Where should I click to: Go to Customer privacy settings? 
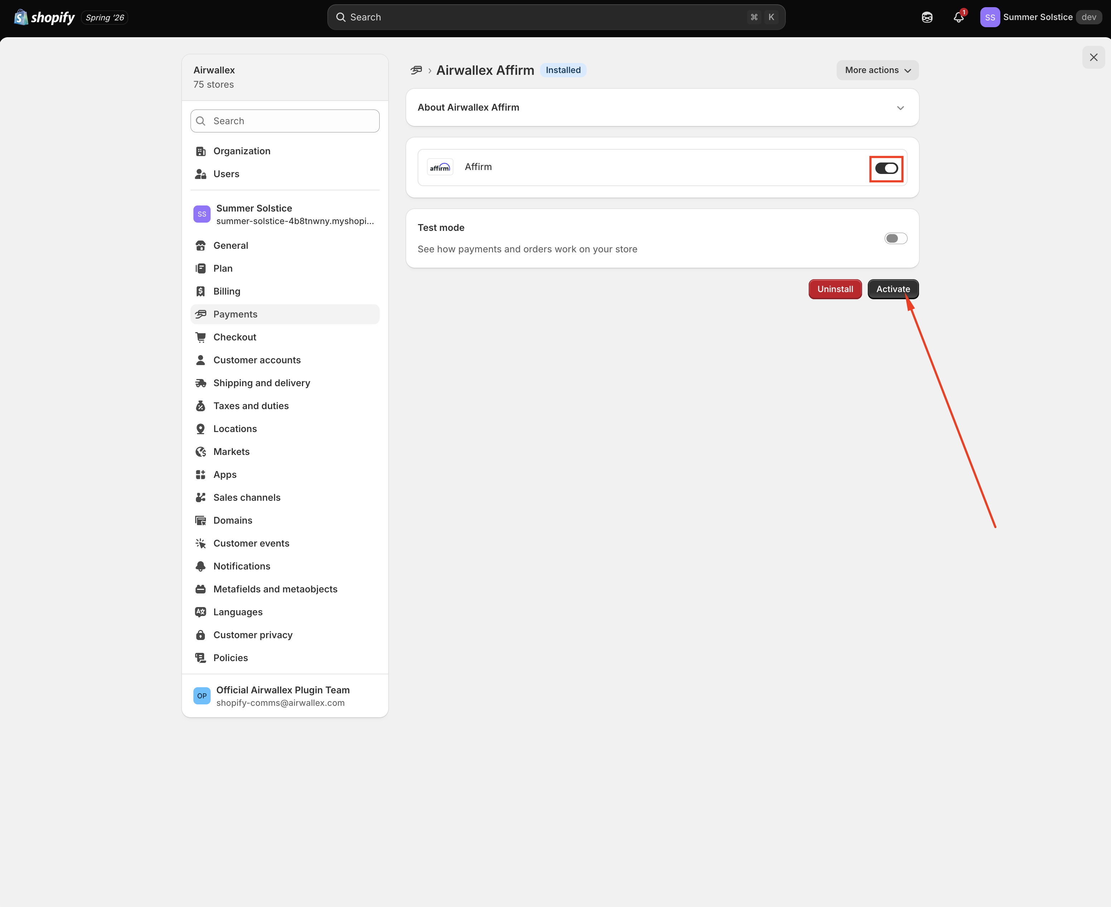(285, 635)
